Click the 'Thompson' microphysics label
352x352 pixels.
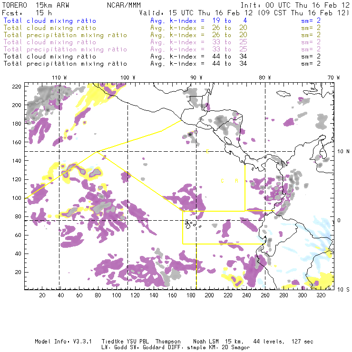168,342
